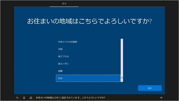Click the scrollbar down arrow
The width and height of the screenshot is (179, 101).
[x=122, y=81]
